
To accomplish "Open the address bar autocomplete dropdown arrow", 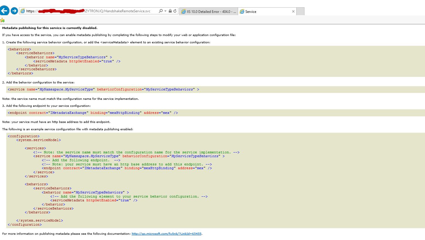I will pos(165,11).
